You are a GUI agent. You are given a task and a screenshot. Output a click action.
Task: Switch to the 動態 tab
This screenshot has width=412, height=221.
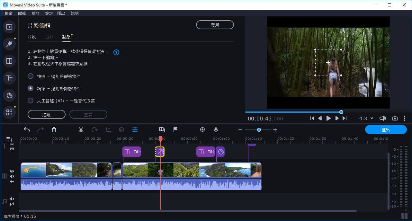point(67,37)
